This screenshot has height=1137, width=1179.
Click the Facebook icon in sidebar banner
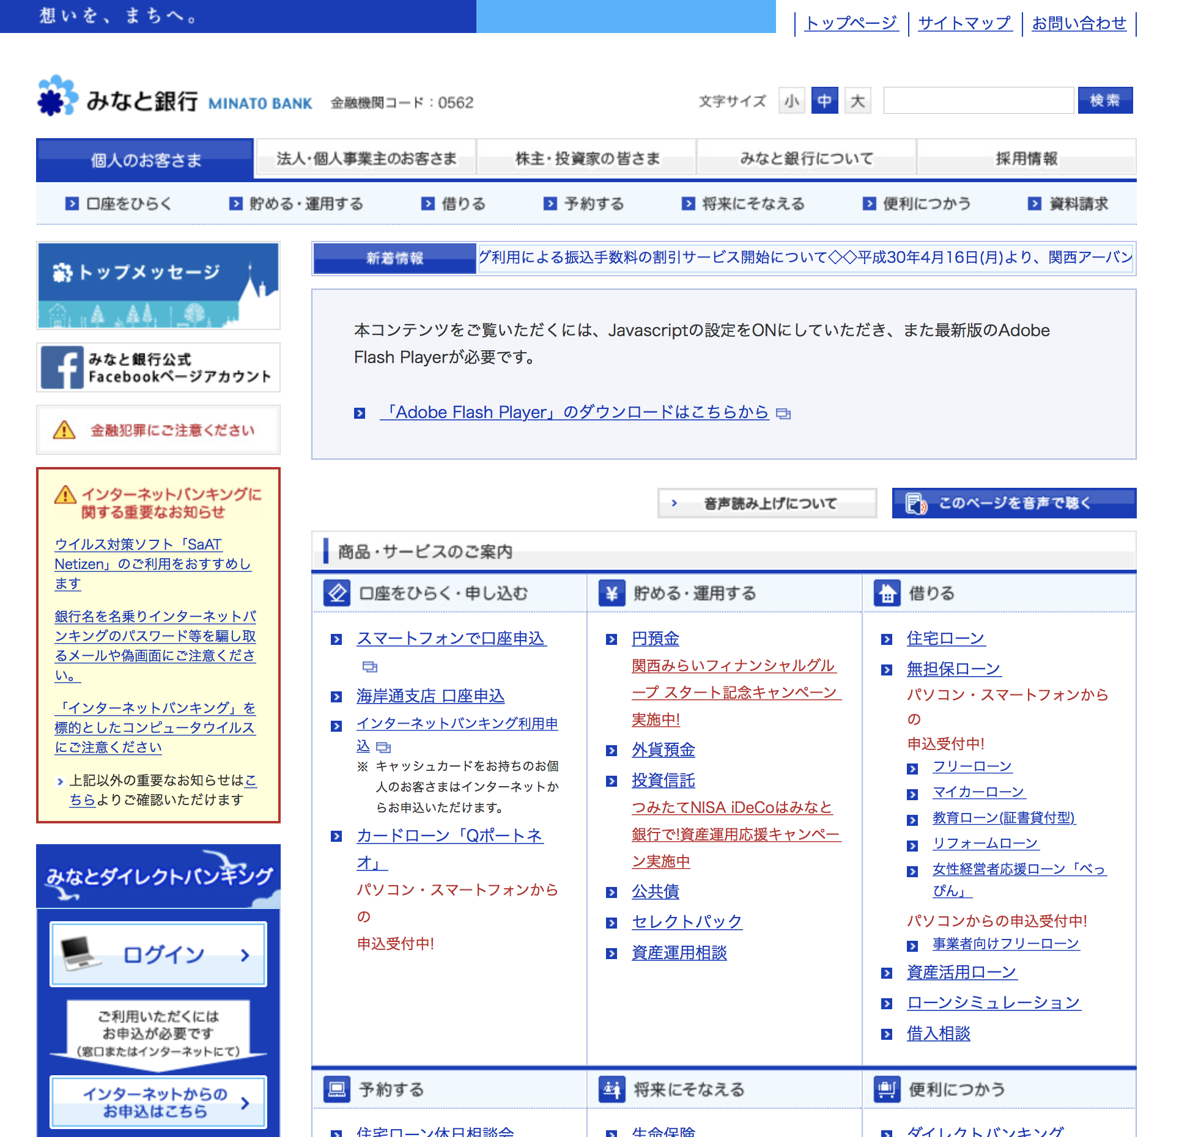click(x=61, y=367)
